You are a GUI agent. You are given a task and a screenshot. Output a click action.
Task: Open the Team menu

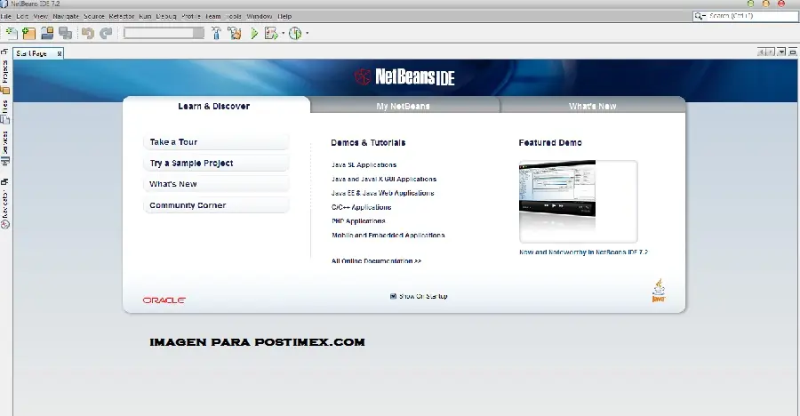212,16
